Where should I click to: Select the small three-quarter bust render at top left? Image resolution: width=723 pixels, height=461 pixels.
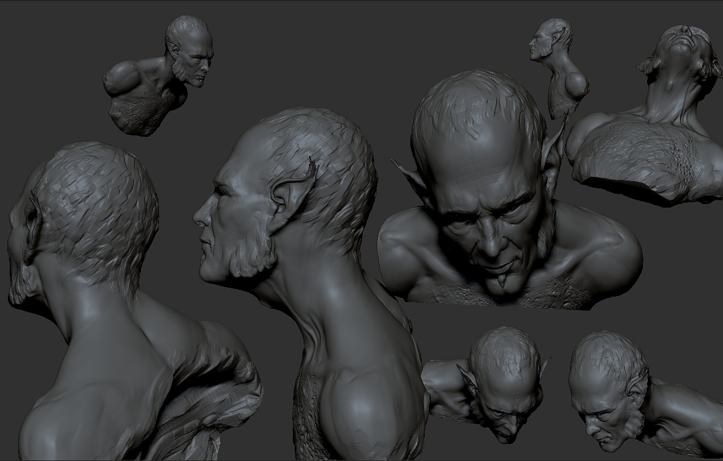click(x=158, y=75)
